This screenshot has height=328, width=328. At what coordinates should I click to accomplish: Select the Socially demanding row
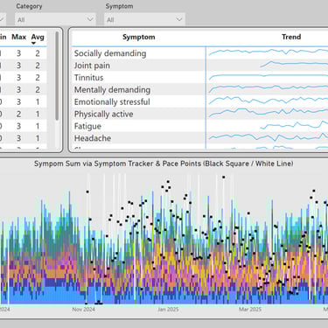point(199,53)
